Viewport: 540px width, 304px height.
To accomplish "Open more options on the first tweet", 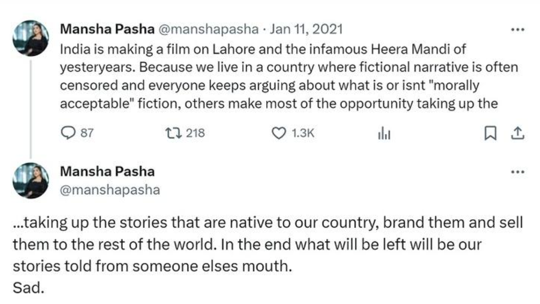I will click(517, 30).
